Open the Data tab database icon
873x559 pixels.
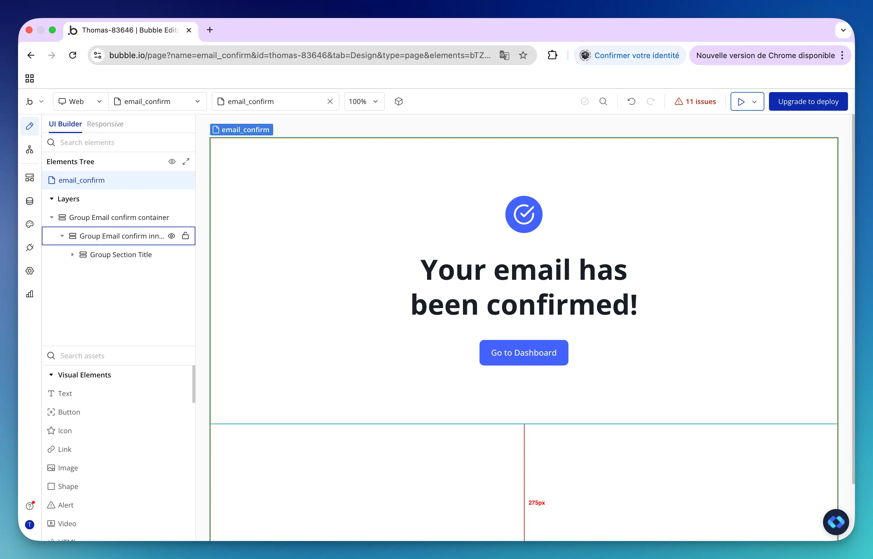click(x=30, y=201)
